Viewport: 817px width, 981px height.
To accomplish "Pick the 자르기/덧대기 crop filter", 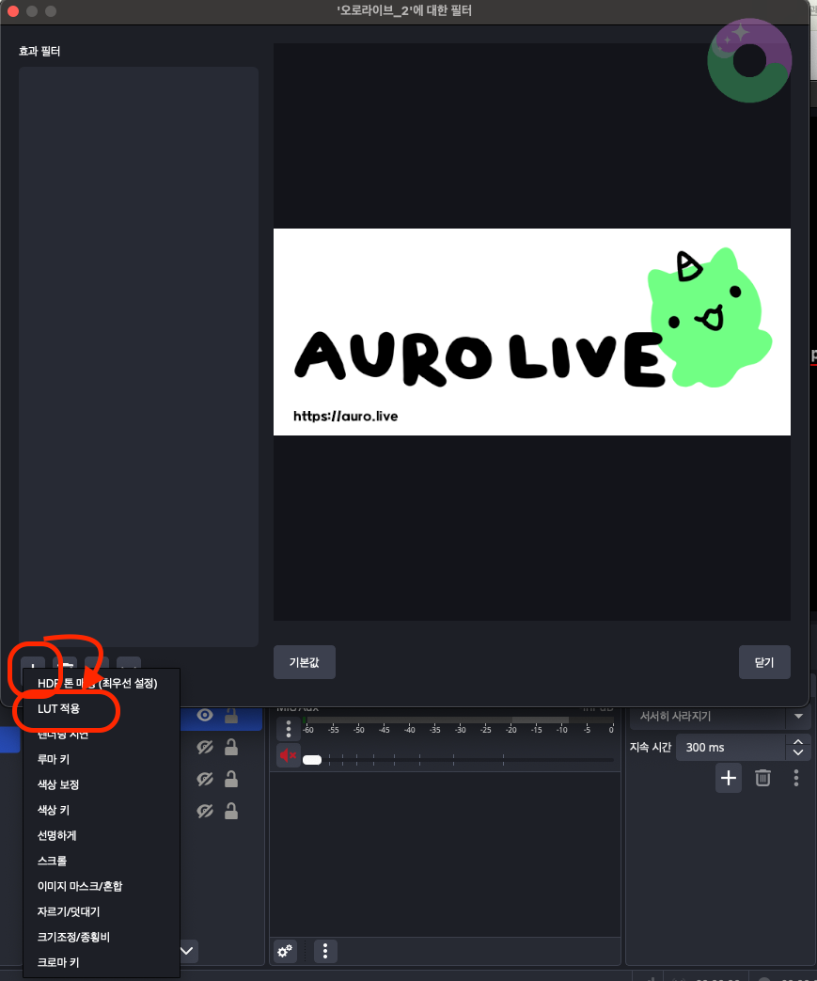I will (69, 911).
